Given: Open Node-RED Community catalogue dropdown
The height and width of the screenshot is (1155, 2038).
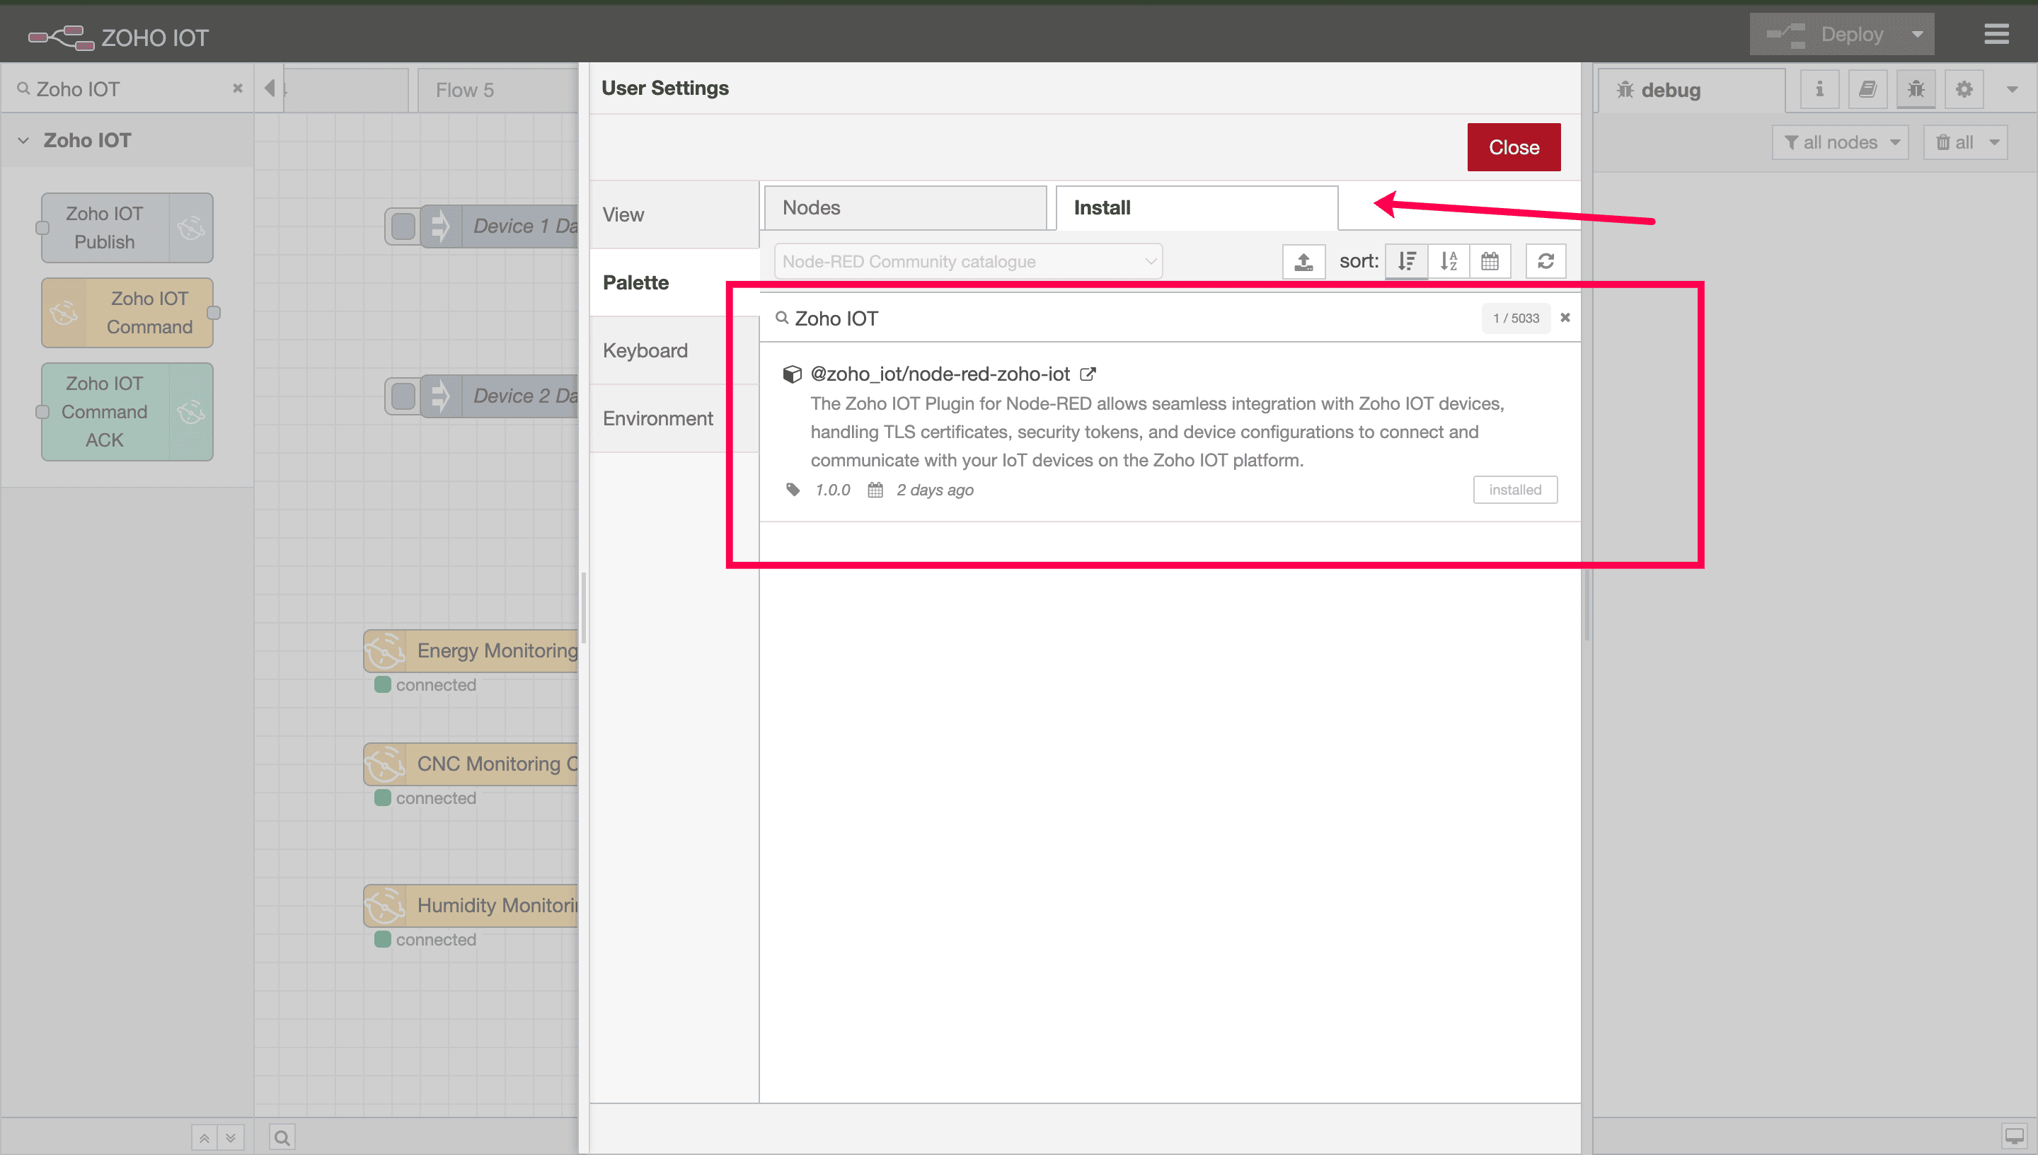Looking at the screenshot, I should pos(967,261).
